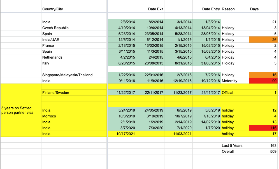Click the date cell 23/11/2017

[x=207, y=92]
